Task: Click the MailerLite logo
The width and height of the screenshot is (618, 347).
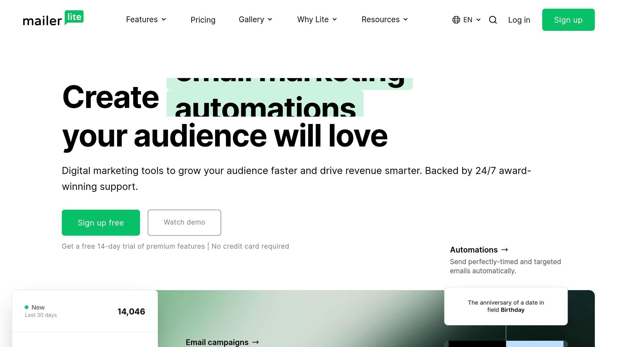Action: tap(53, 19)
